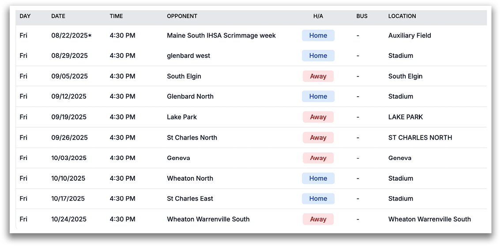Select the Wheaton North opponent name

tap(190, 179)
